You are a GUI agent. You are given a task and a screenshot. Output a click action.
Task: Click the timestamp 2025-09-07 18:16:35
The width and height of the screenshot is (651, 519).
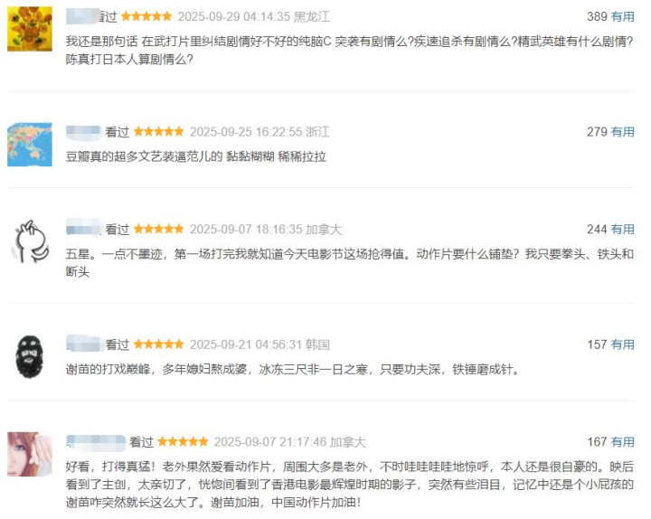pos(246,229)
